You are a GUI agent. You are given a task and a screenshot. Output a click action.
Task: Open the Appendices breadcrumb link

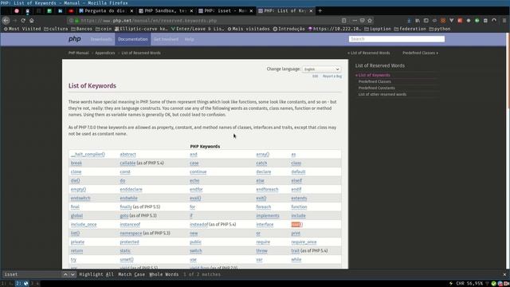click(104, 53)
